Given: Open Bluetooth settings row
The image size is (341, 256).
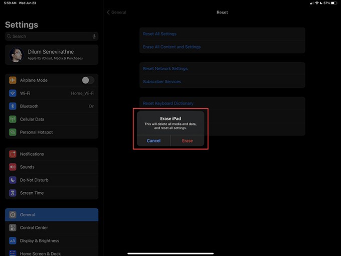Looking at the screenshot, I should 52,106.
